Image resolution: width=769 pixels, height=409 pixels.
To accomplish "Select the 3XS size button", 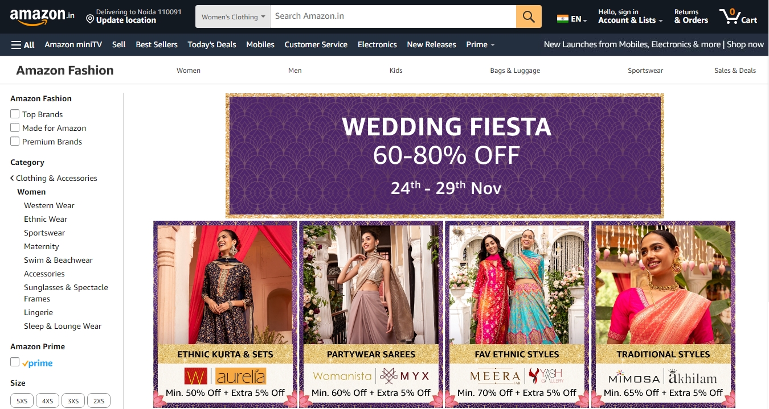I will coord(73,401).
